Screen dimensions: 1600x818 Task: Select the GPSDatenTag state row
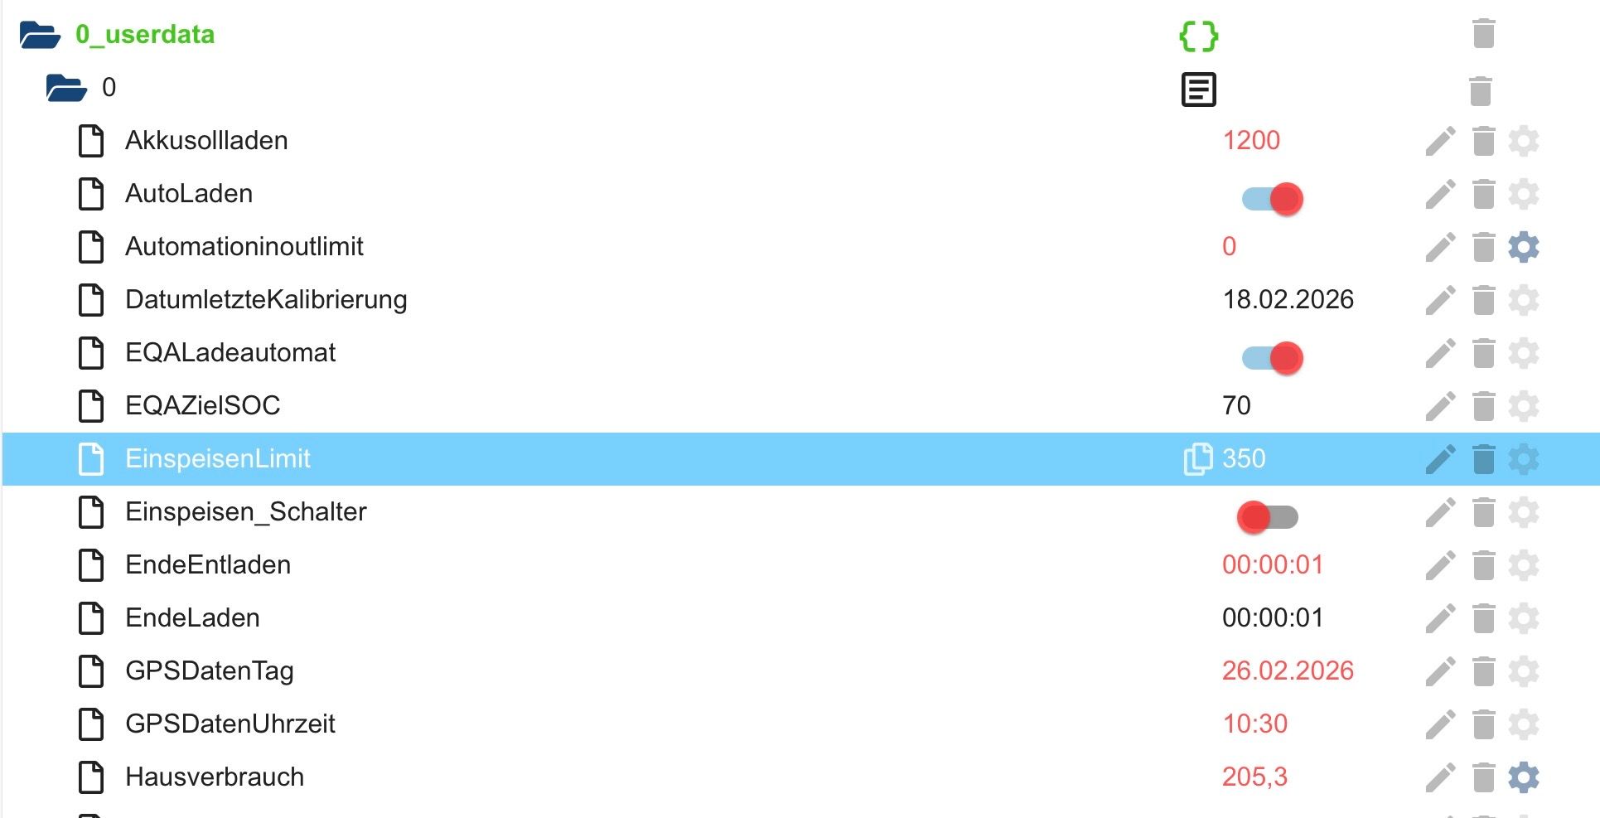(209, 671)
